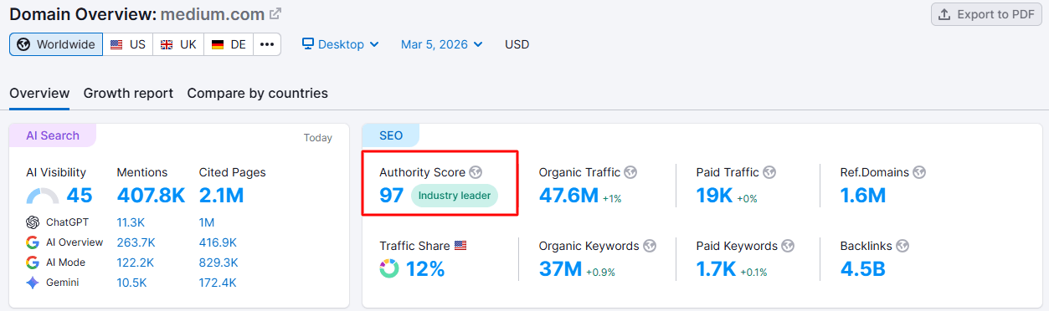
Task: Open Paid Keywords value 1.7K
Action: pyautogui.click(x=716, y=269)
